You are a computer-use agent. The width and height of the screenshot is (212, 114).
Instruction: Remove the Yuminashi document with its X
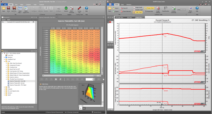point(33,22)
